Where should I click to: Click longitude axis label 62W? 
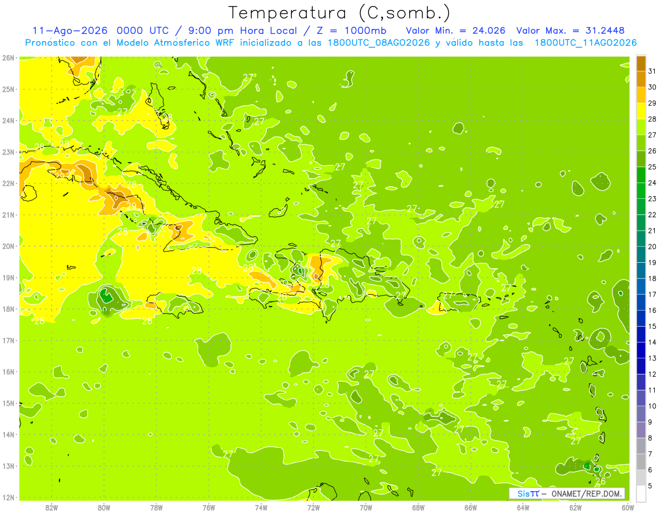575,507
